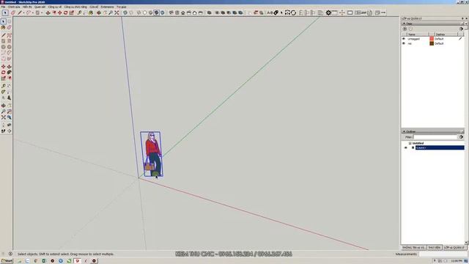
Task: Open the third menu bar item
Action: 27,7
